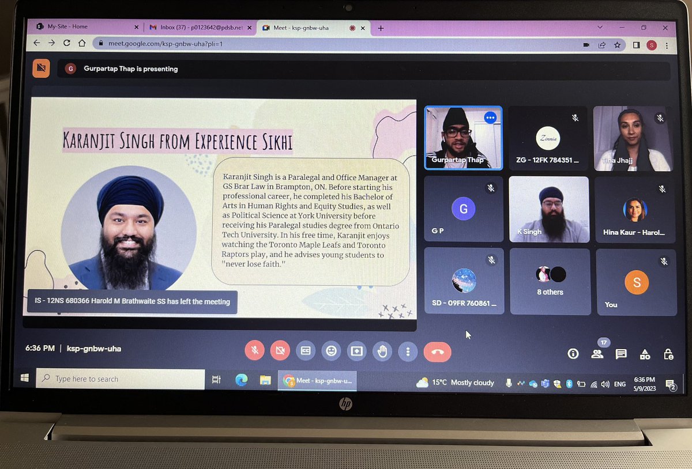
Task: Unmute your microphone
Action: 255,350
